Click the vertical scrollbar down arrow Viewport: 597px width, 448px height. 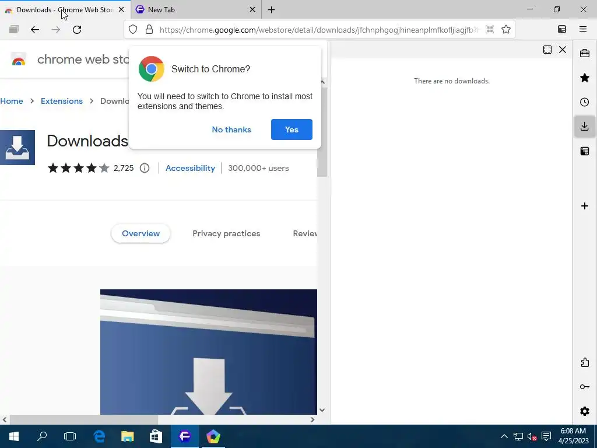click(322, 410)
